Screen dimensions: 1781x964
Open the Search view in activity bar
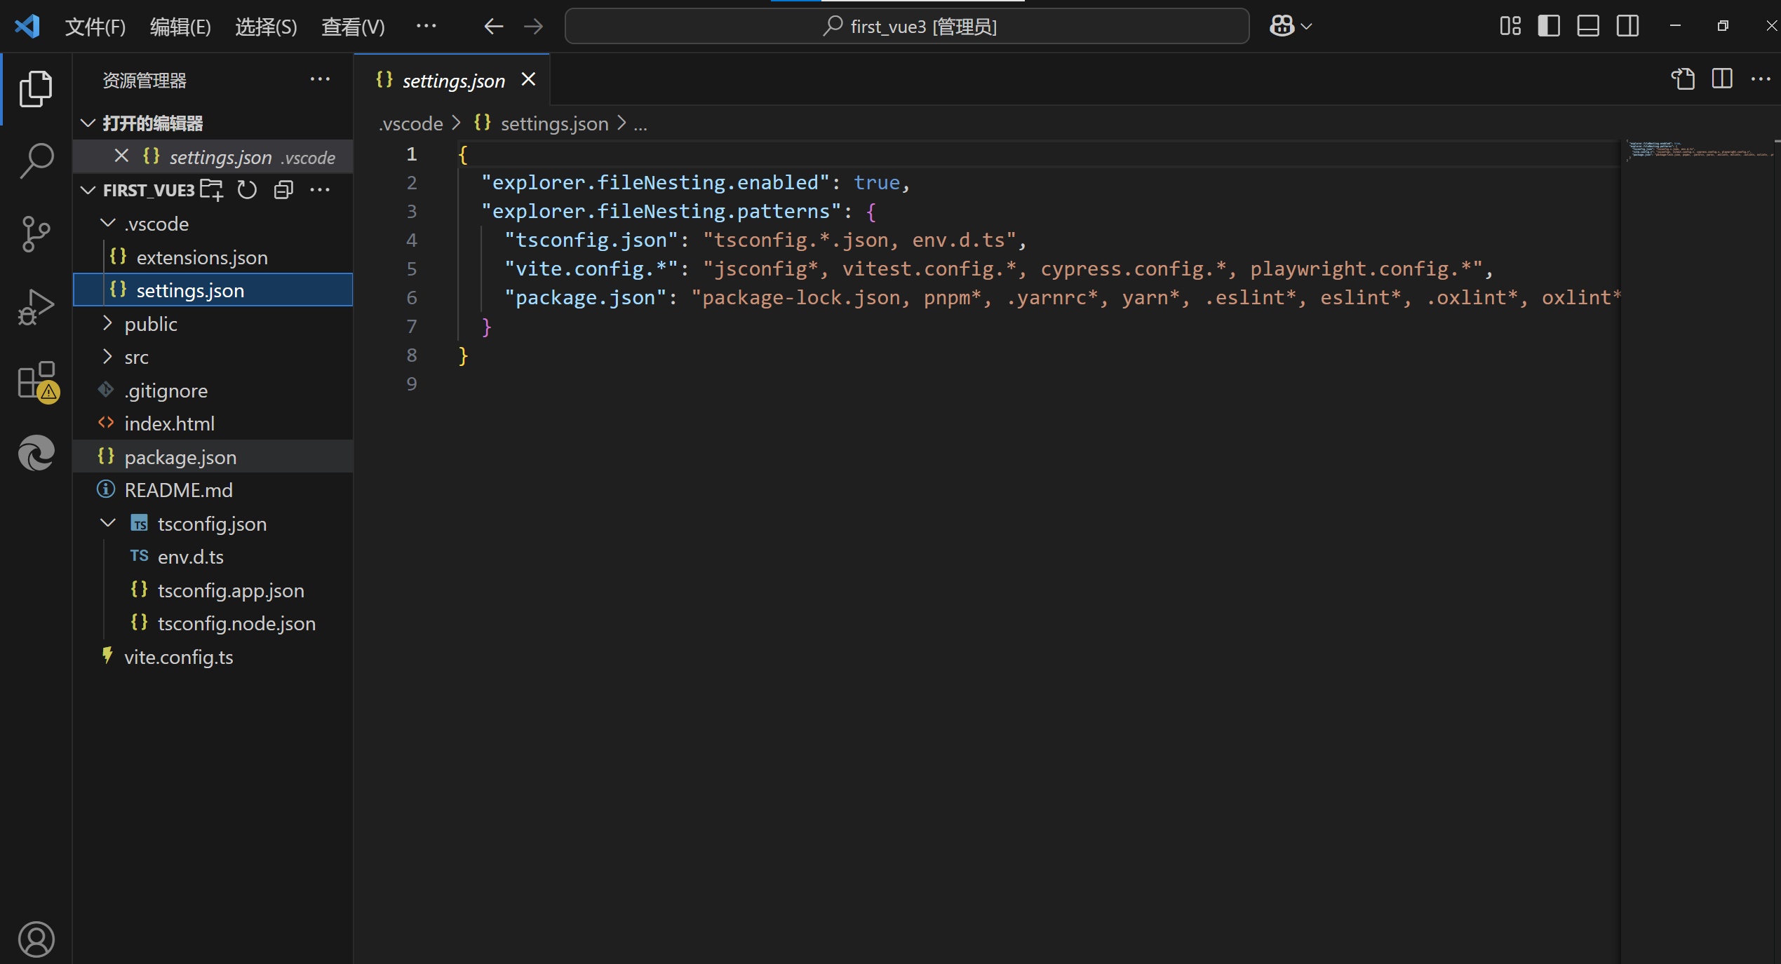(x=36, y=161)
